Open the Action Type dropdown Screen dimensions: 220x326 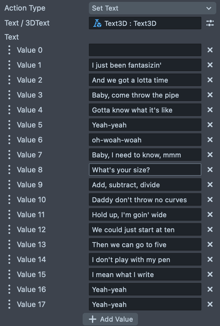pyautogui.click(x=152, y=8)
